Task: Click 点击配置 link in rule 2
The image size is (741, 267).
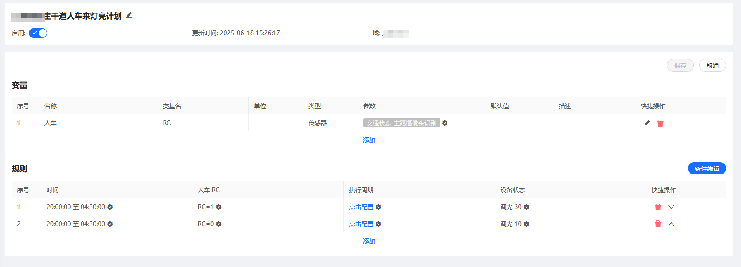Action: pyautogui.click(x=361, y=224)
